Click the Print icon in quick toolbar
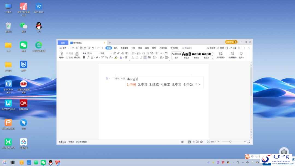The image size is (295, 166). pyautogui.click(x=85, y=48)
